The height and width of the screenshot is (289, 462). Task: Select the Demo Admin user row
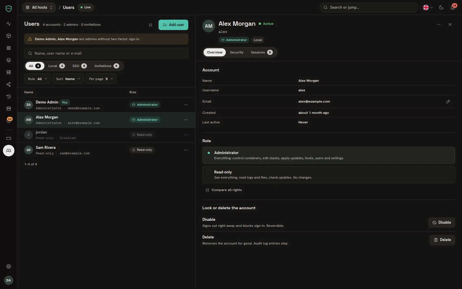click(106, 105)
